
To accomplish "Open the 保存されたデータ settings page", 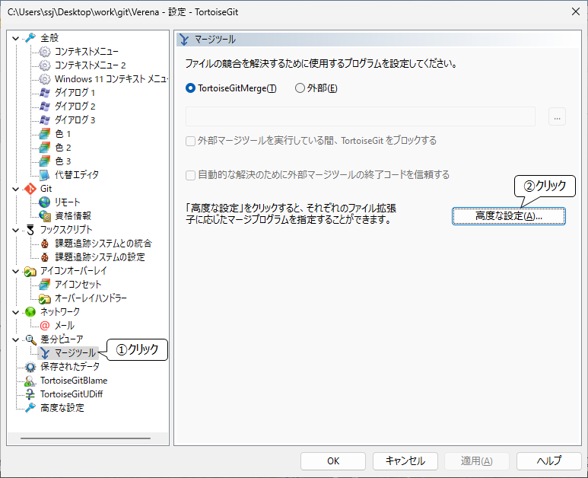I will coord(70,367).
